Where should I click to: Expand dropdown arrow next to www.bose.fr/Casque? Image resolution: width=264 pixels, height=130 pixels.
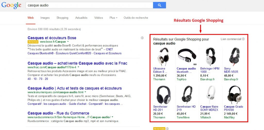(x=68, y=41)
